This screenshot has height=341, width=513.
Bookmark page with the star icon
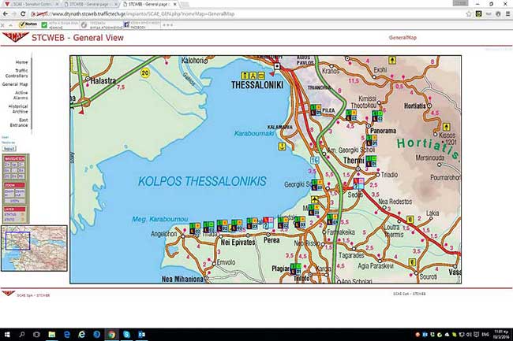coord(469,13)
